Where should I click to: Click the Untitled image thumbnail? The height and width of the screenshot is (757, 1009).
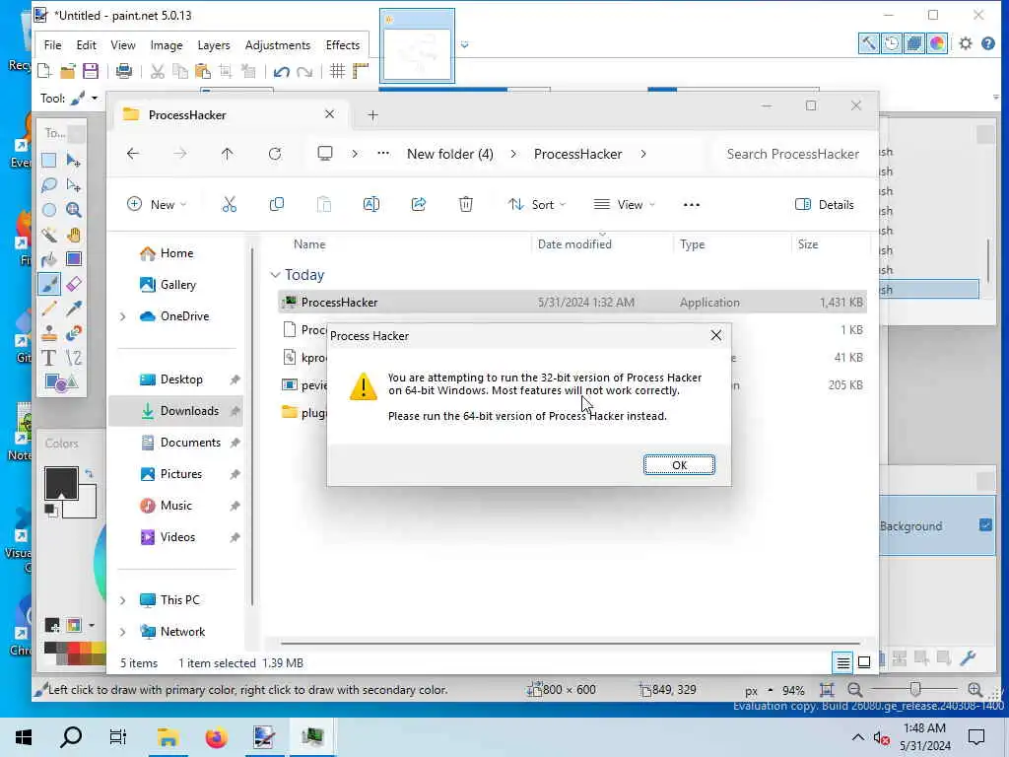417,46
